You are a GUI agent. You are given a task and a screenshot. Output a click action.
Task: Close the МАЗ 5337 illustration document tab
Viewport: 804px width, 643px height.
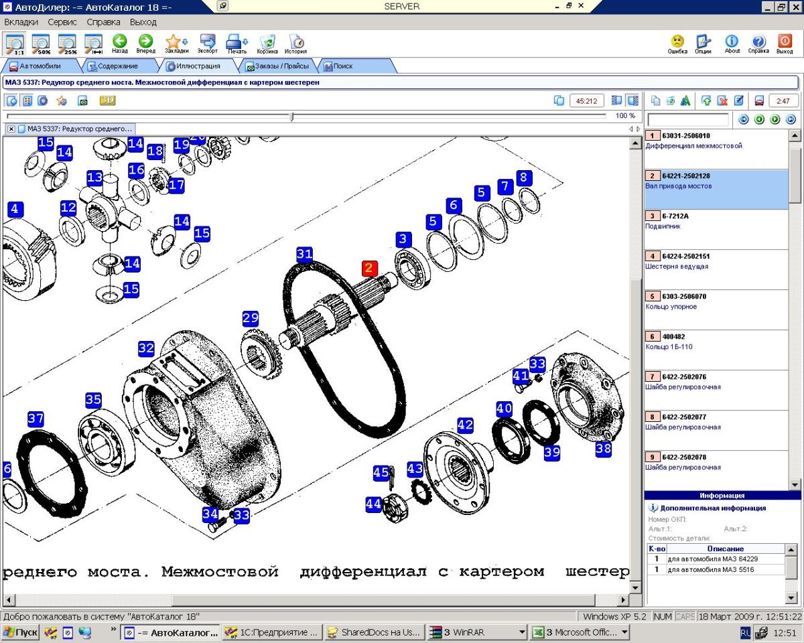click(11, 129)
